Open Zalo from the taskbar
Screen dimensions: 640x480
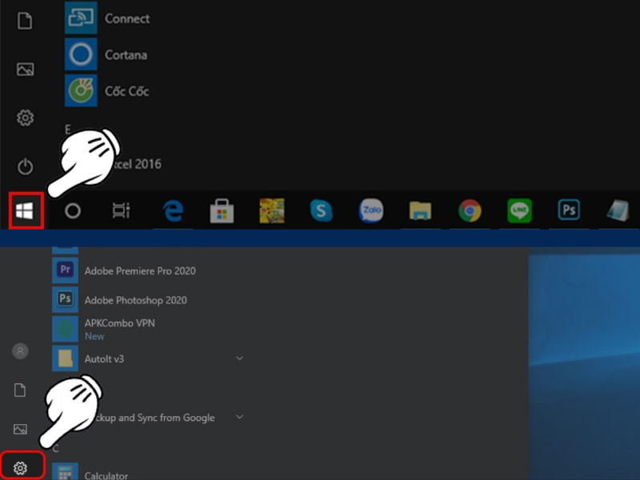370,210
